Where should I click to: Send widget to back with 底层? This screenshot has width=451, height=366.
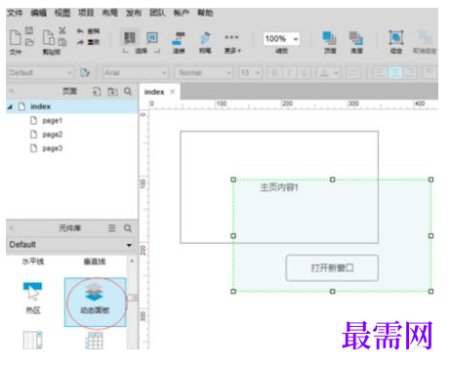[x=356, y=42]
